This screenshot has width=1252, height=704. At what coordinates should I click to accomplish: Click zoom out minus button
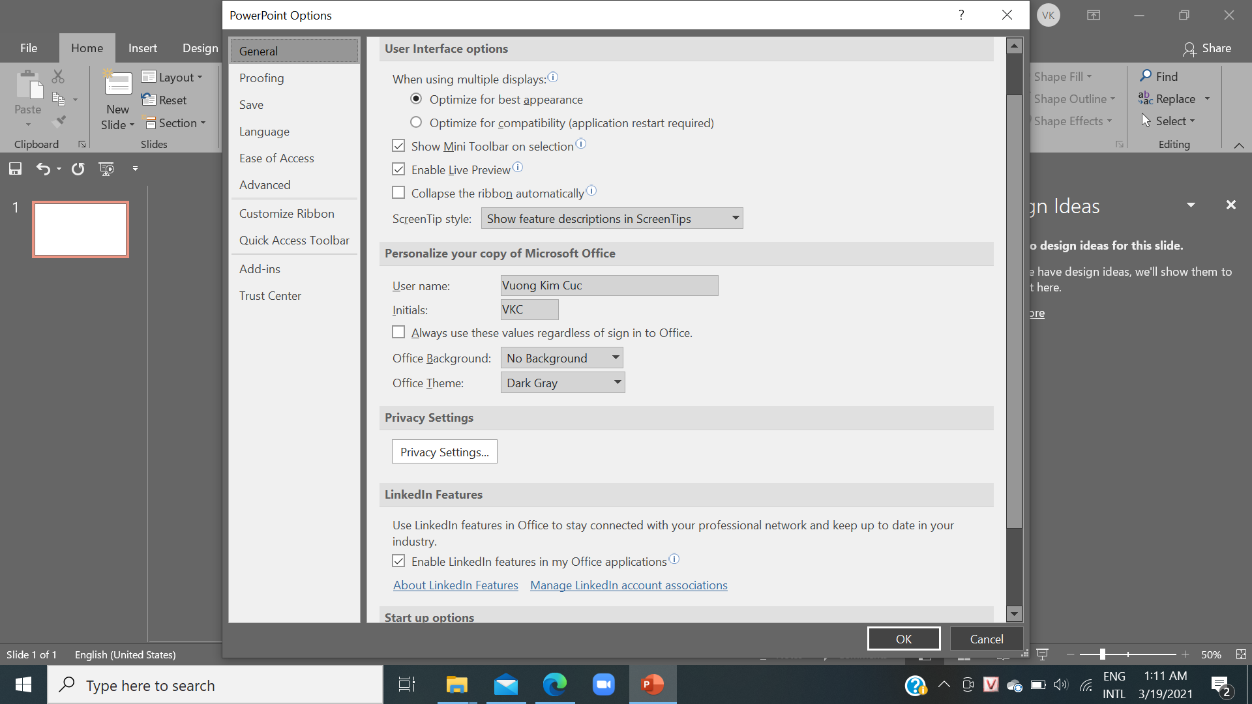[1070, 654]
